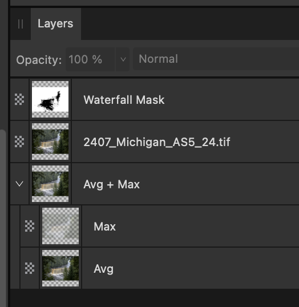Open the Opacity value dropdown arrow

click(123, 59)
